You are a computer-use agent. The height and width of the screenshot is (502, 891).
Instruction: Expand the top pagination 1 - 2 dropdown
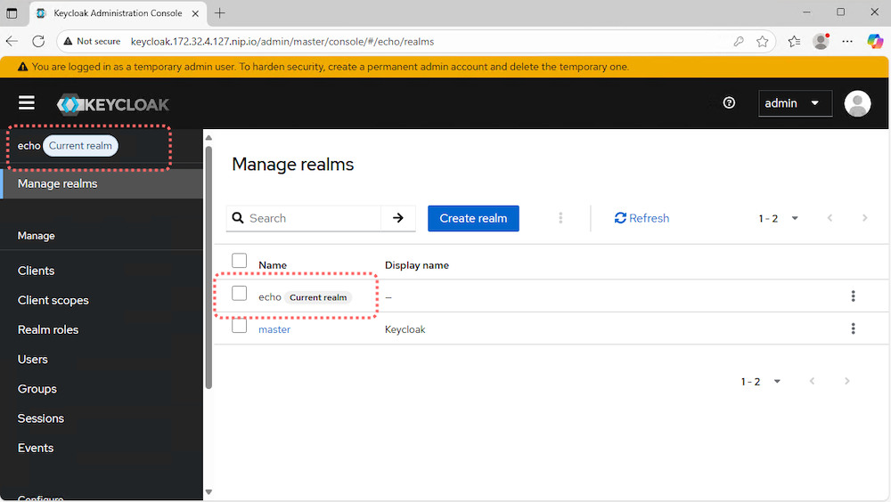(779, 218)
